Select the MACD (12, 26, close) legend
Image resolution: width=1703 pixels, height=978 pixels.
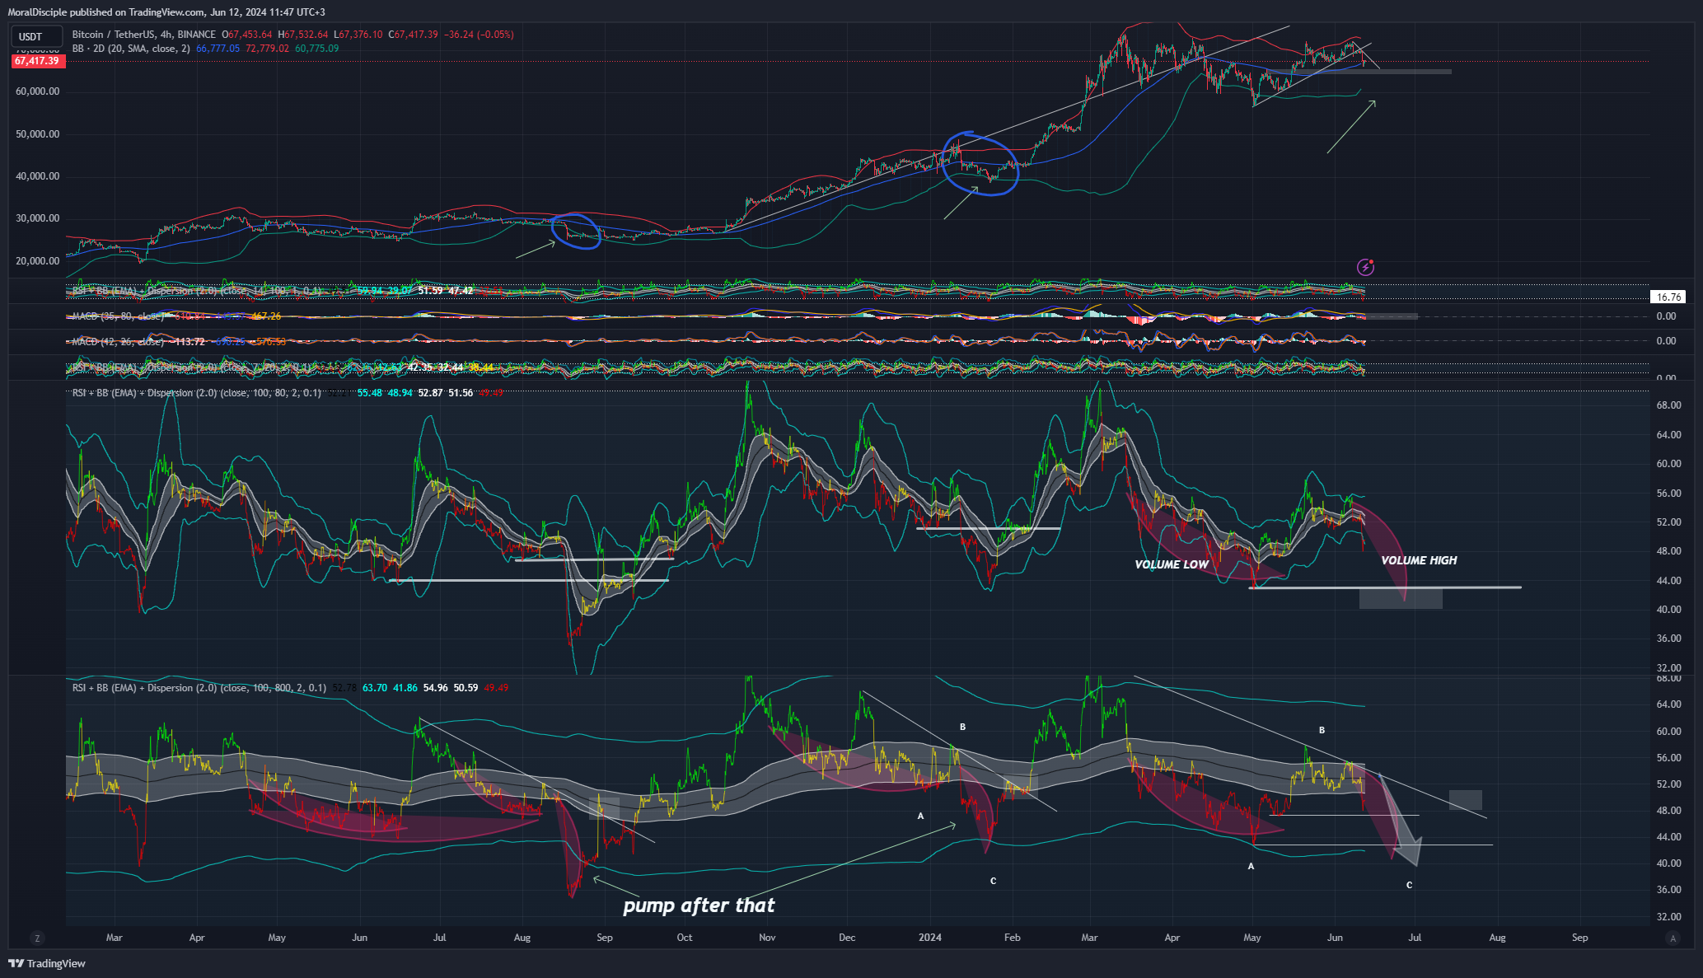click(x=118, y=341)
